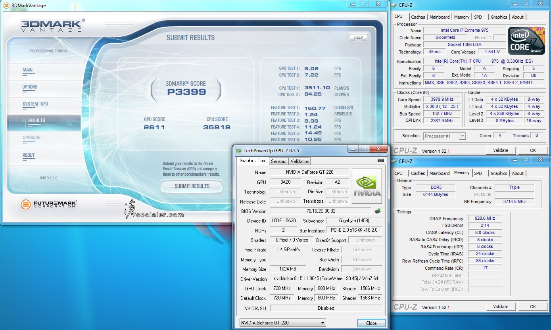Open the Graphics tab in upper CPU-Z window
The height and width of the screenshot is (330, 551).
pyautogui.click(x=499, y=17)
